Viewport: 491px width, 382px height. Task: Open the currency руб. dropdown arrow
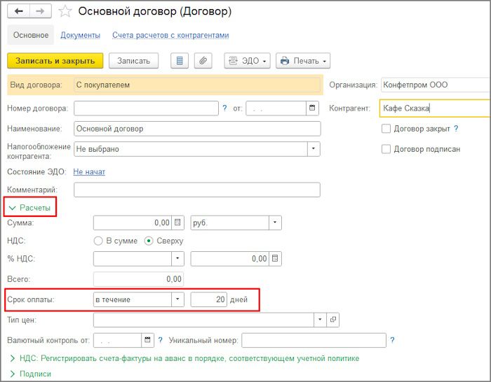pos(275,222)
